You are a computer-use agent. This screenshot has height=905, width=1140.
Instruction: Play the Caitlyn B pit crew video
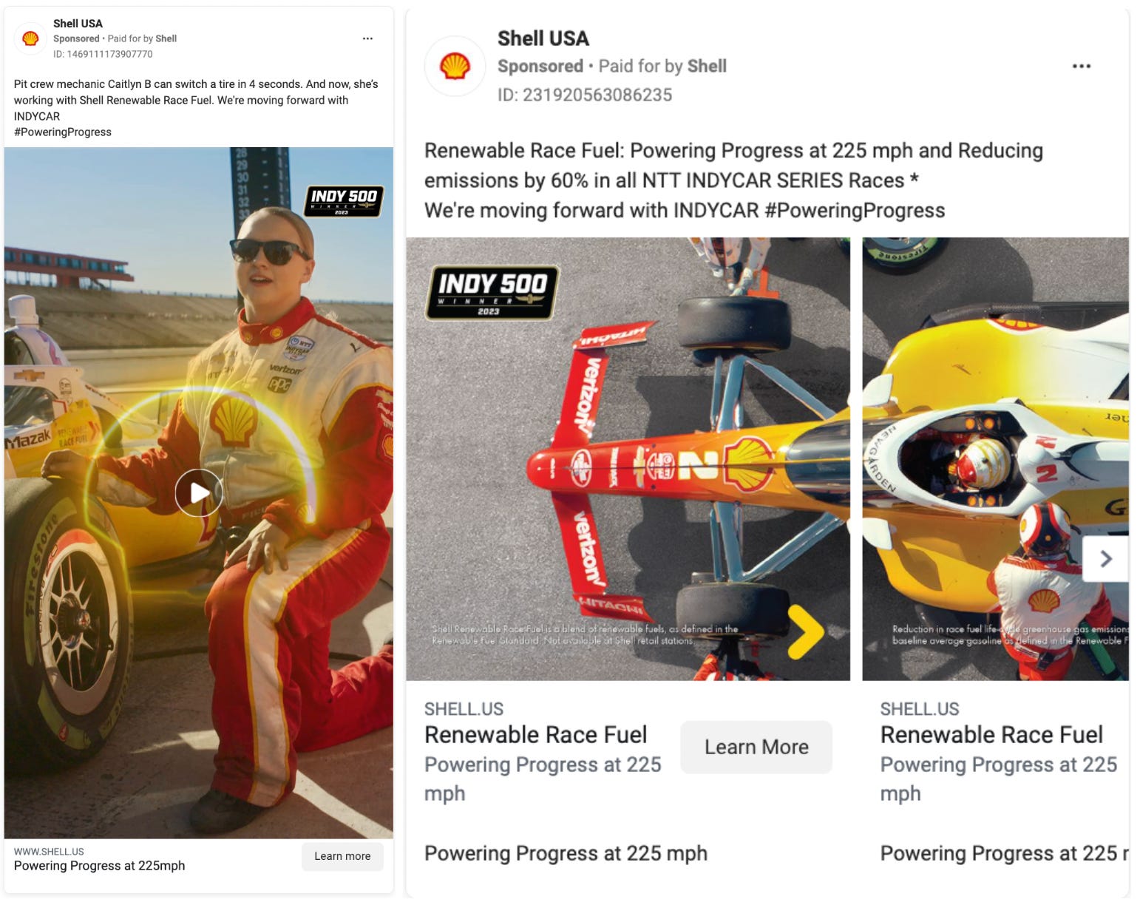199,492
